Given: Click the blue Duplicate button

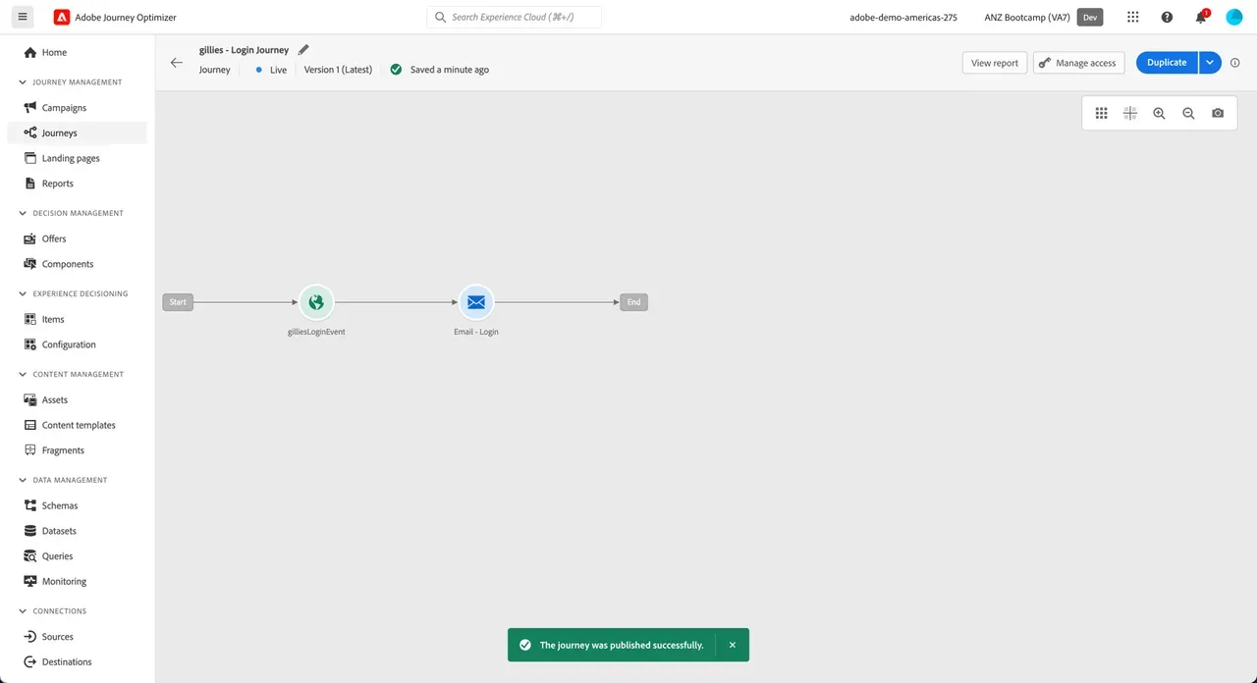Looking at the screenshot, I should tap(1167, 63).
